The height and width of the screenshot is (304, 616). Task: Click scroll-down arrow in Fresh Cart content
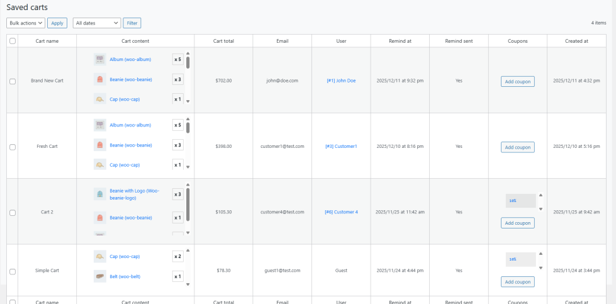pos(188,167)
